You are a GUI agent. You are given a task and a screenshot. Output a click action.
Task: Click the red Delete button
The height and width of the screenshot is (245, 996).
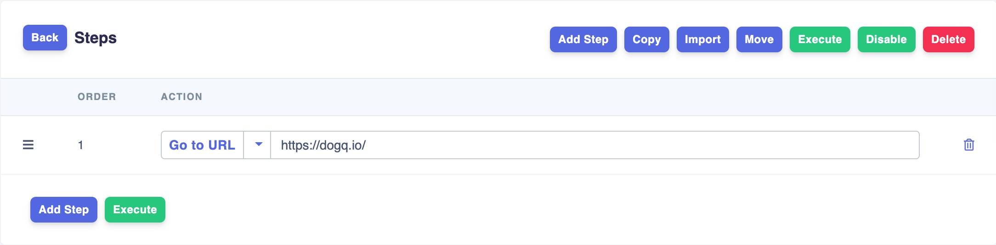[949, 39]
